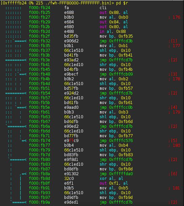The image size is (184, 206).
Task: Click jump target 0xffffc576
Action: [121, 141]
